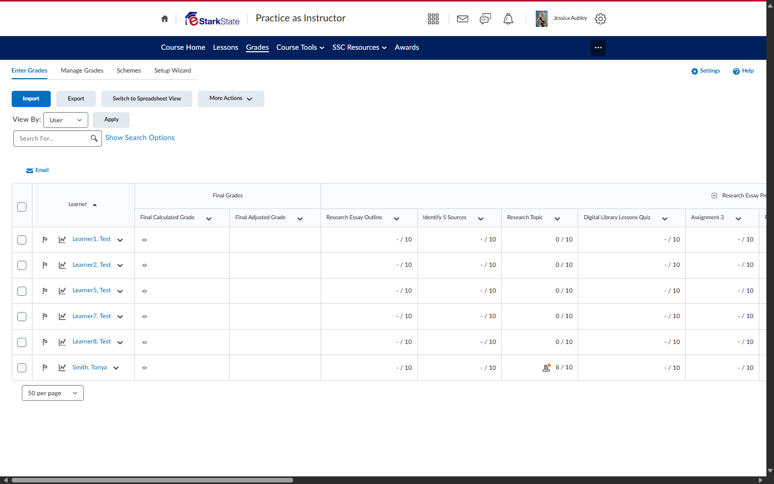Open the Help icon link
Screen dimensions: 774x484
tap(743, 71)
